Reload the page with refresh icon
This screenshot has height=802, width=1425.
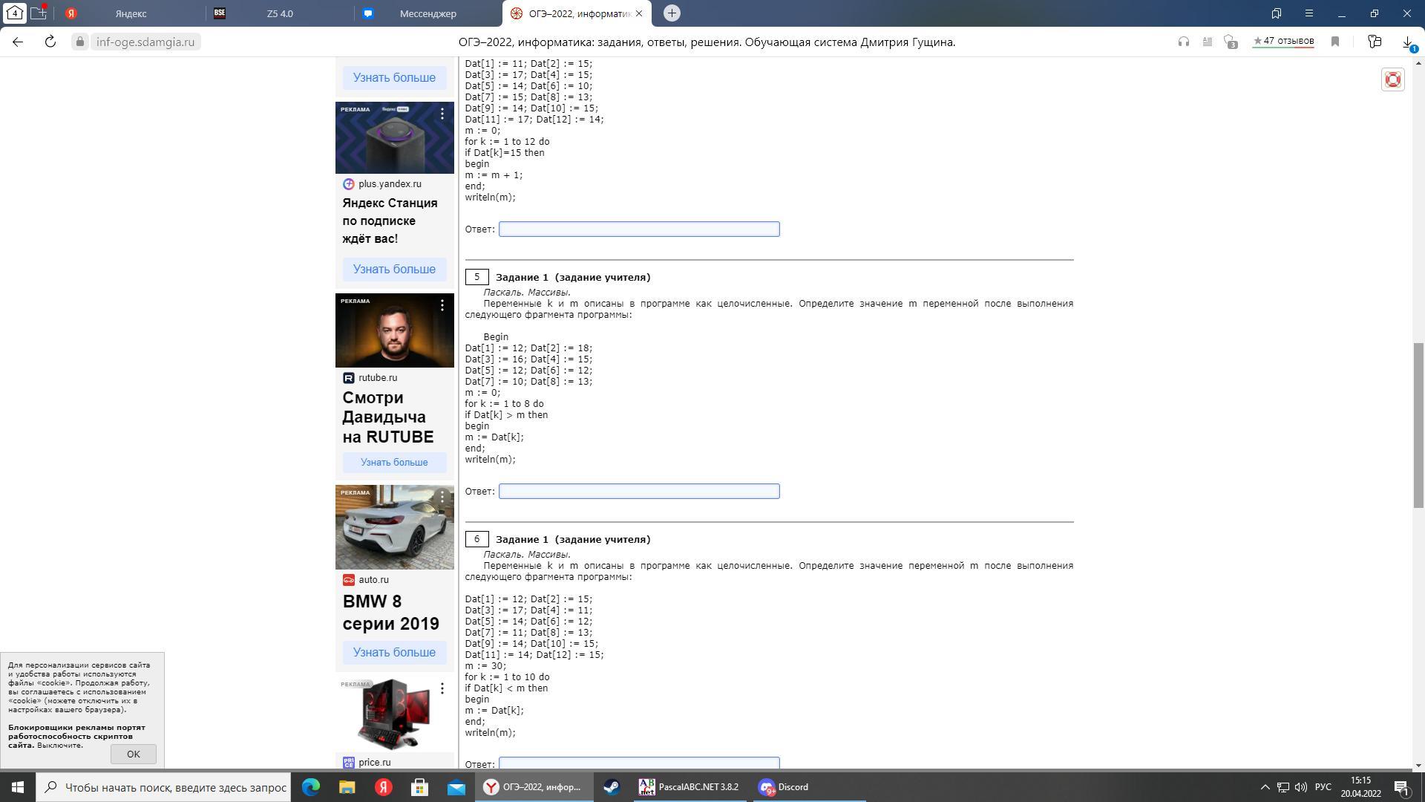pyautogui.click(x=50, y=42)
